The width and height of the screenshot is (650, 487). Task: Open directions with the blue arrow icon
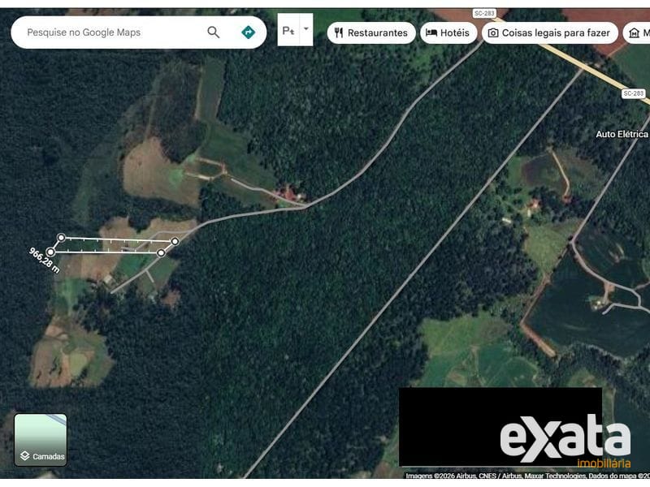(248, 32)
